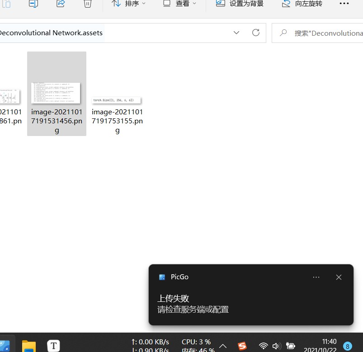Close the PicGo notification

click(339, 277)
